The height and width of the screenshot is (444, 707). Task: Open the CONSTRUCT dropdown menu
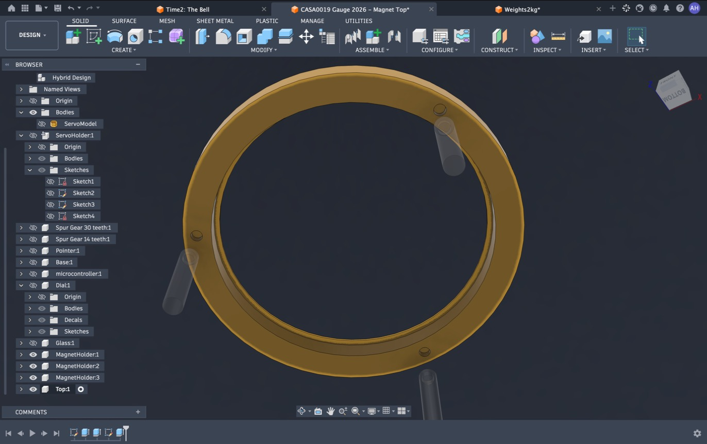(499, 50)
